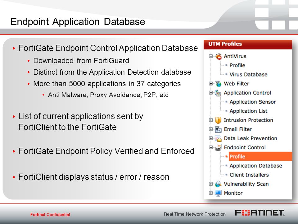Collapse the Endpoint Control tree node
298x224 pixels.
(210, 147)
